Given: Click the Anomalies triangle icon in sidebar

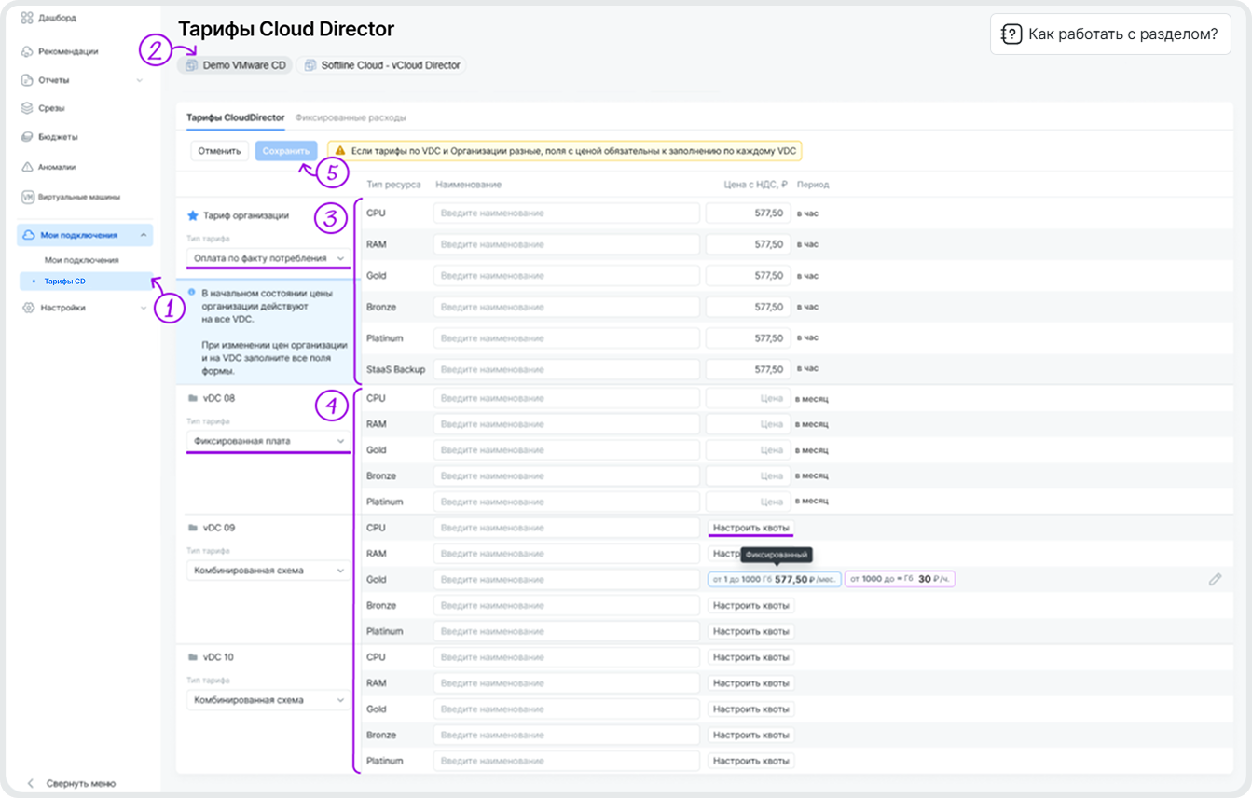Looking at the screenshot, I should (x=27, y=168).
